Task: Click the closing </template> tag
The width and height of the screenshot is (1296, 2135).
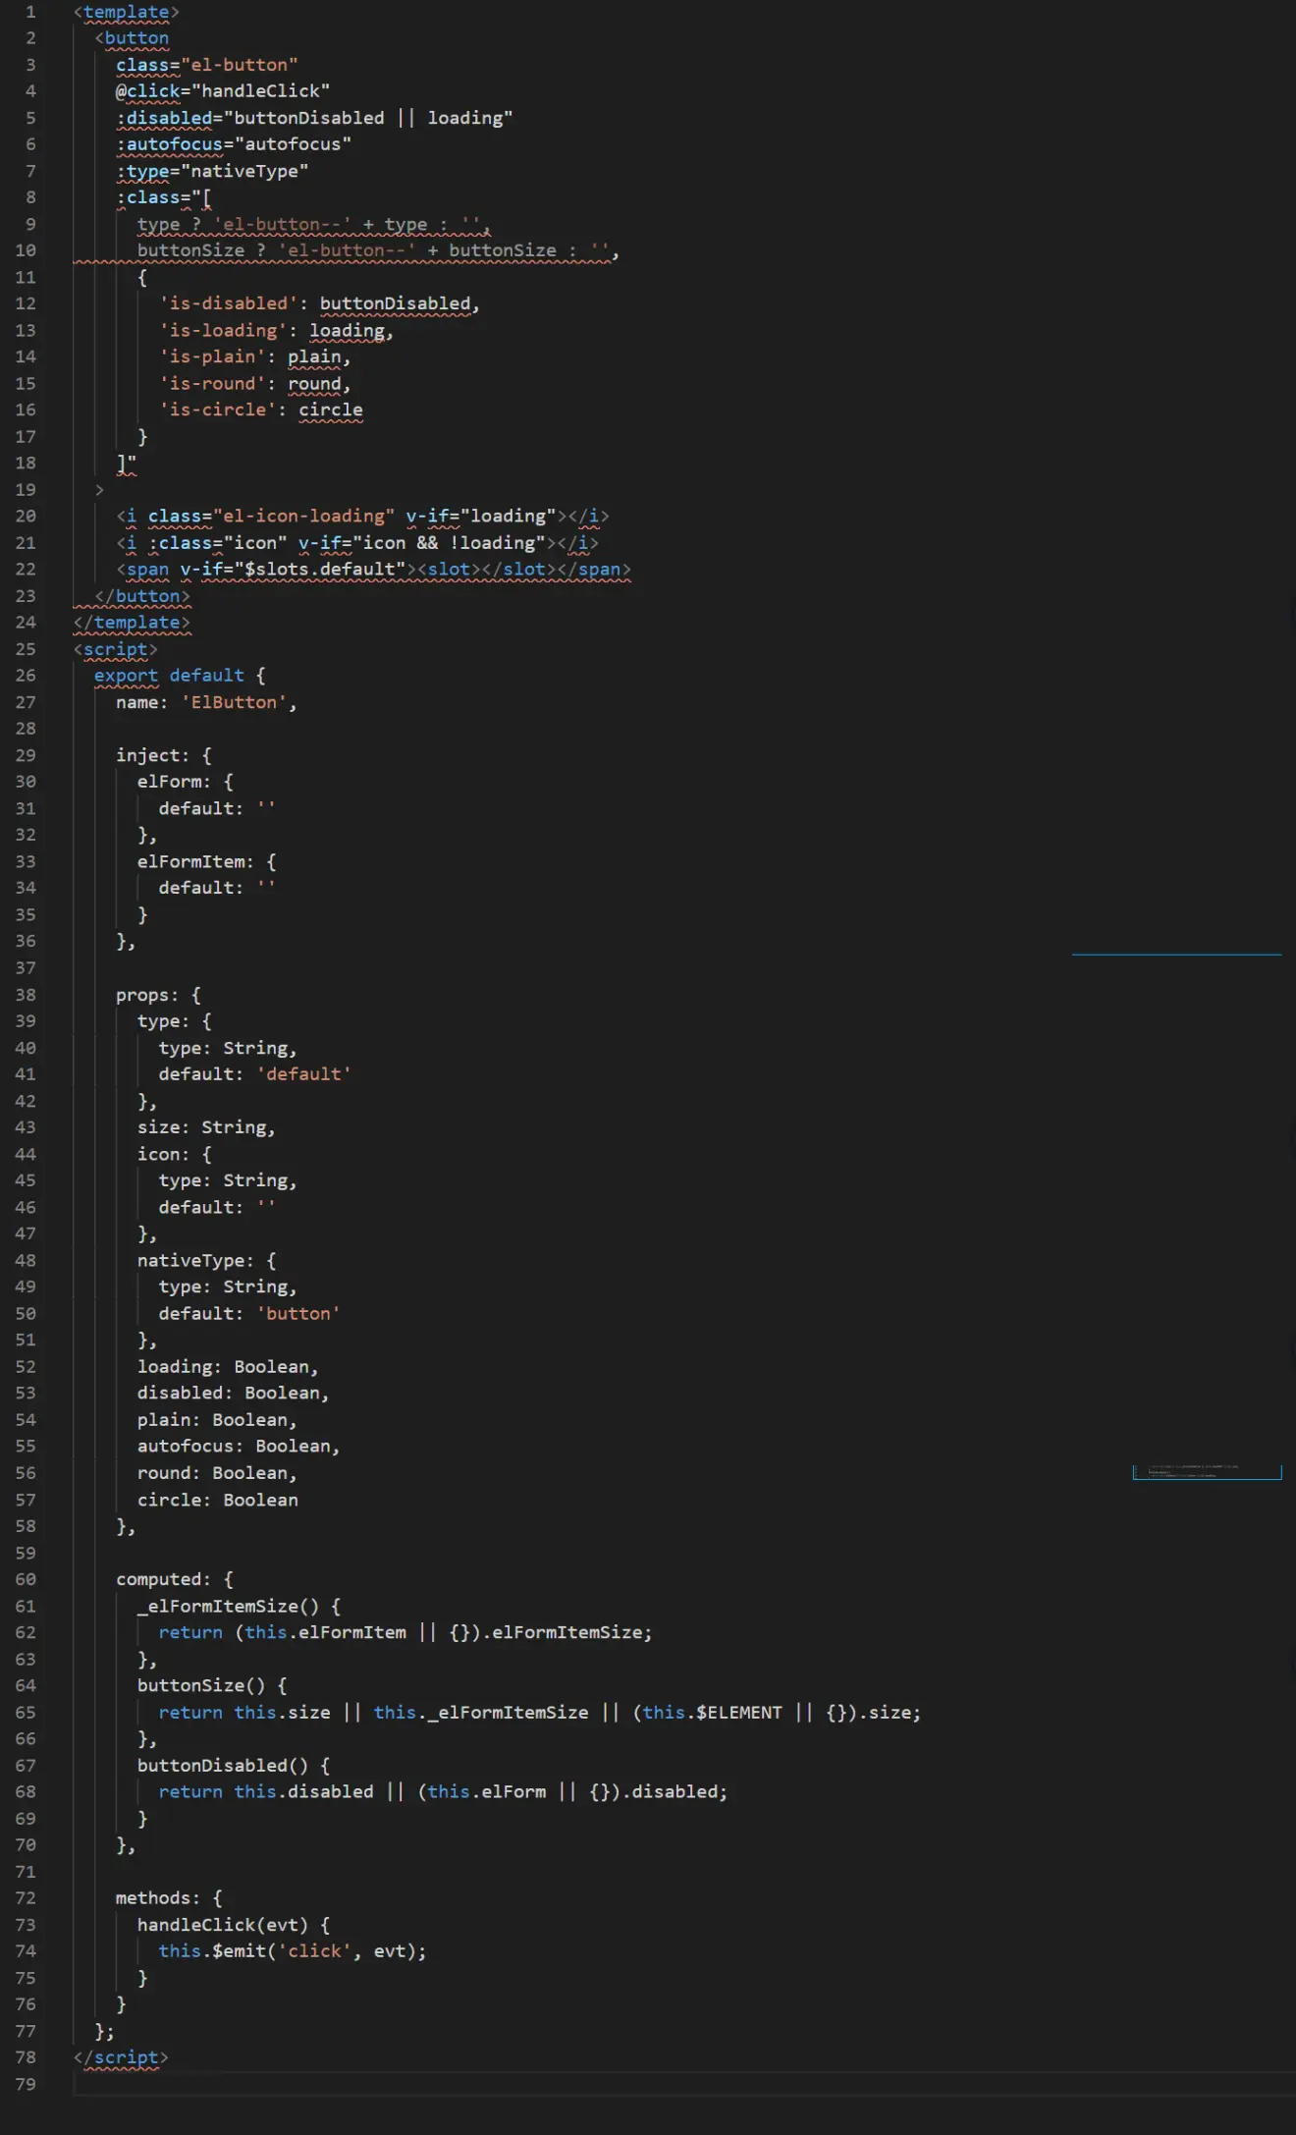Action: (x=132, y=623)
